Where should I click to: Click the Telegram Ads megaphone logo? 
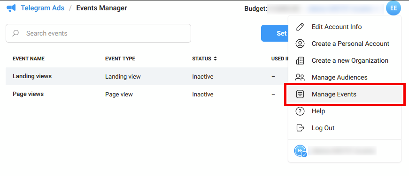tap(11, 8)
